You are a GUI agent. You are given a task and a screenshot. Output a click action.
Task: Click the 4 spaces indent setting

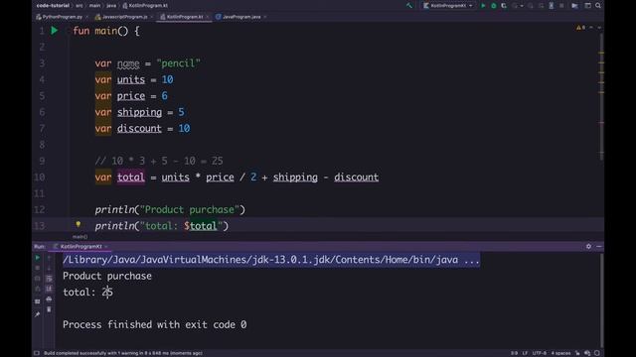pos(560,353)
